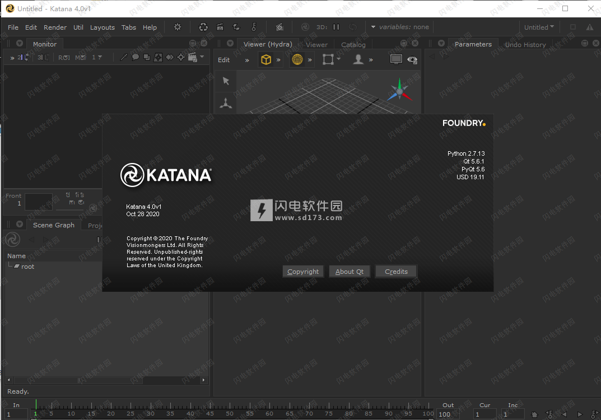Toggle ROI in Monitor toolbar
The width and height of the screenshot is (601, 420).
[64, 58]
